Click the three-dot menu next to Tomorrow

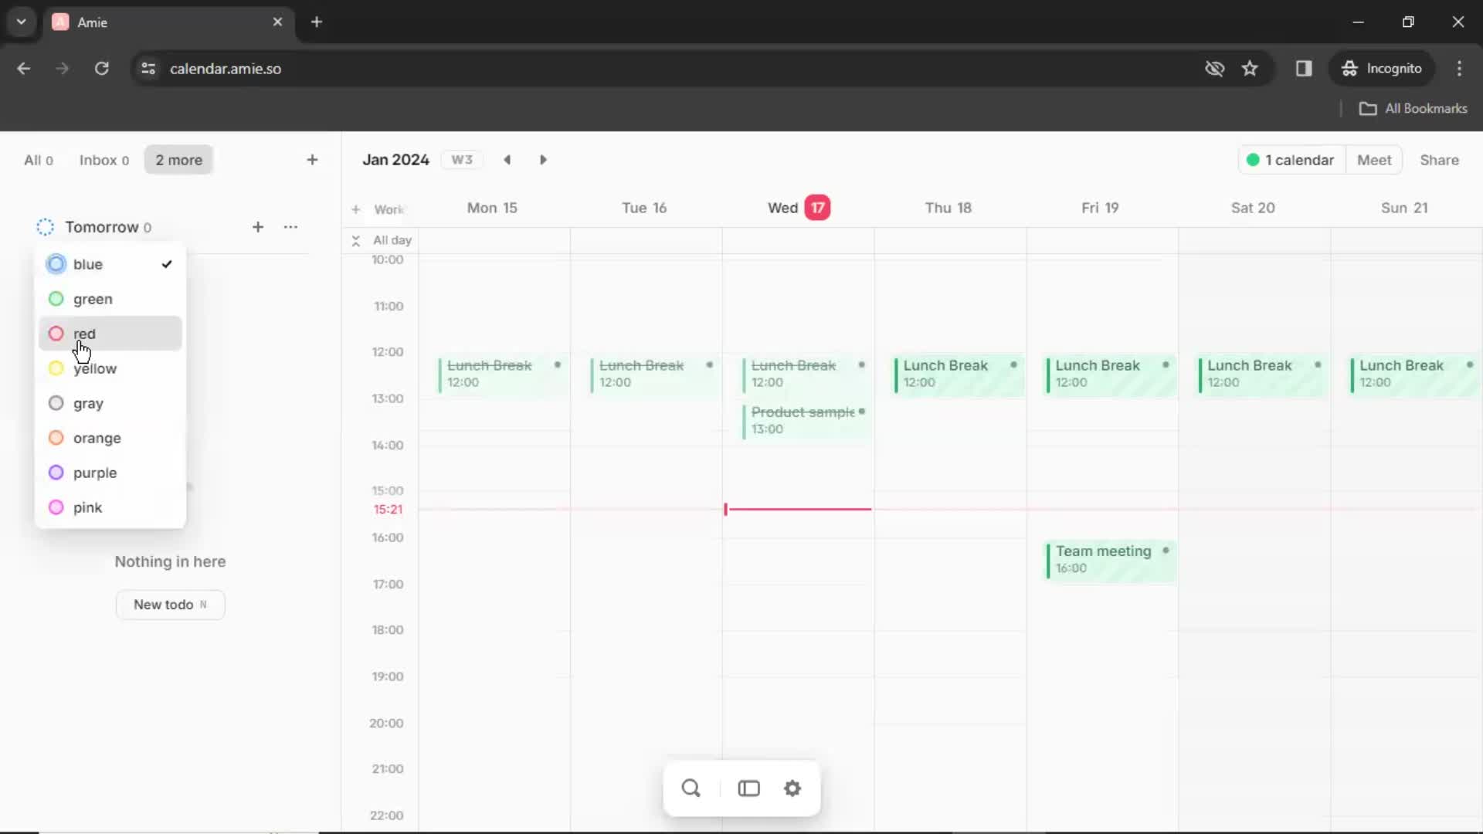click(x=290, y=226)
